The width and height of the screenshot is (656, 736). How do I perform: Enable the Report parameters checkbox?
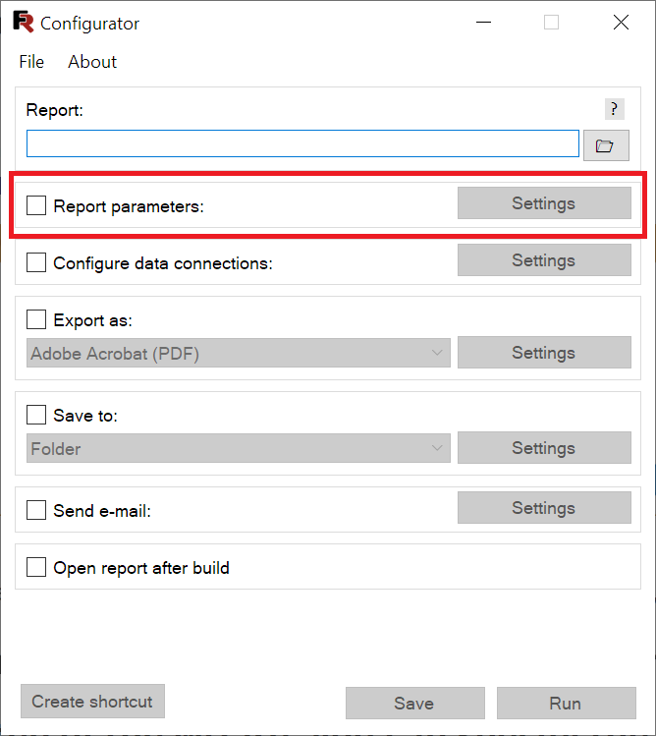36,205
